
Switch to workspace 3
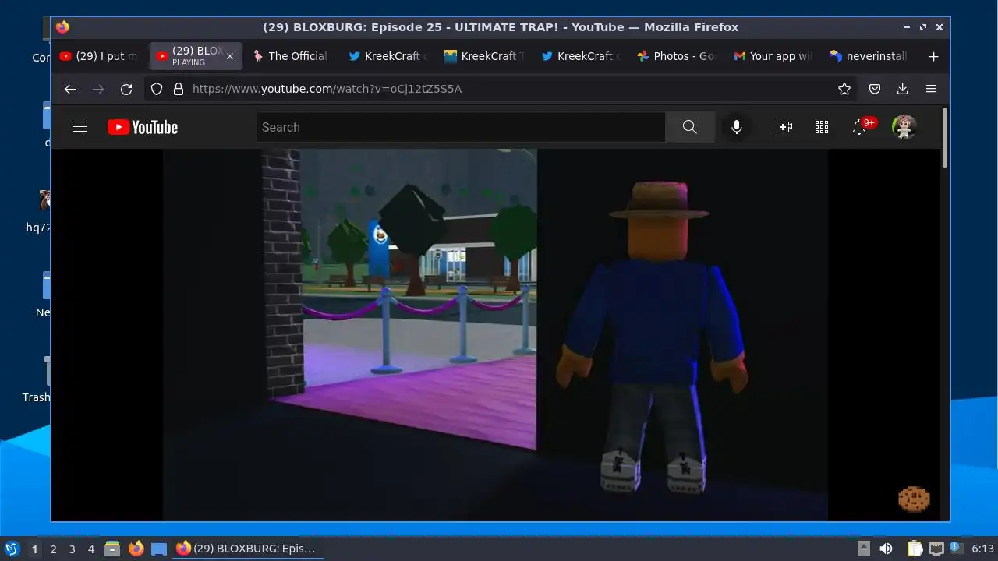72,549
